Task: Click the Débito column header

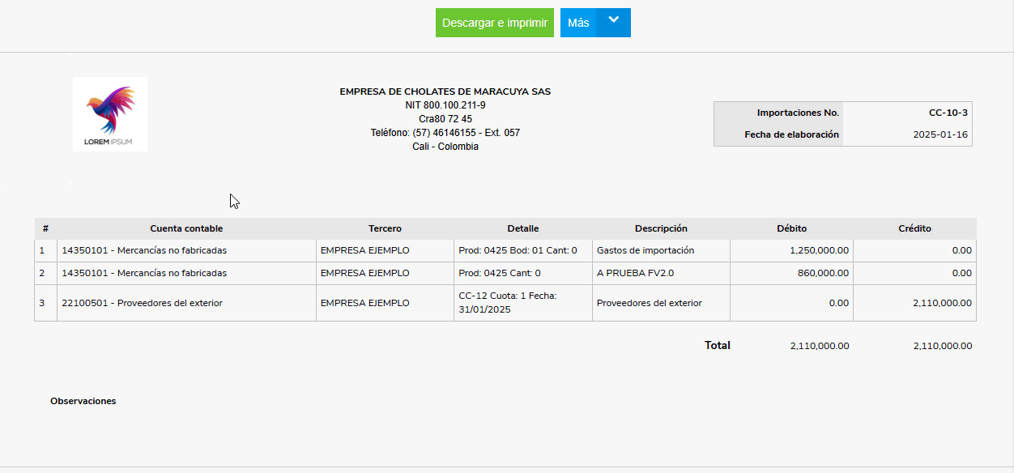Action: (791, 228)
